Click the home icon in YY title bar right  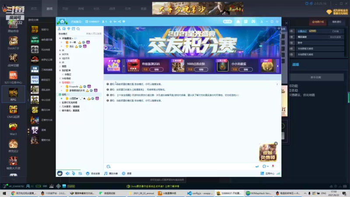238,21
